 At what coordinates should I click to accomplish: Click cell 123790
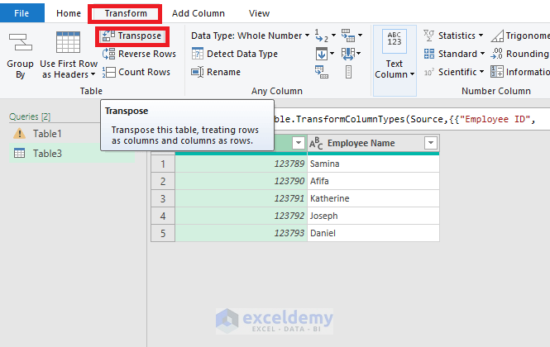241,181
